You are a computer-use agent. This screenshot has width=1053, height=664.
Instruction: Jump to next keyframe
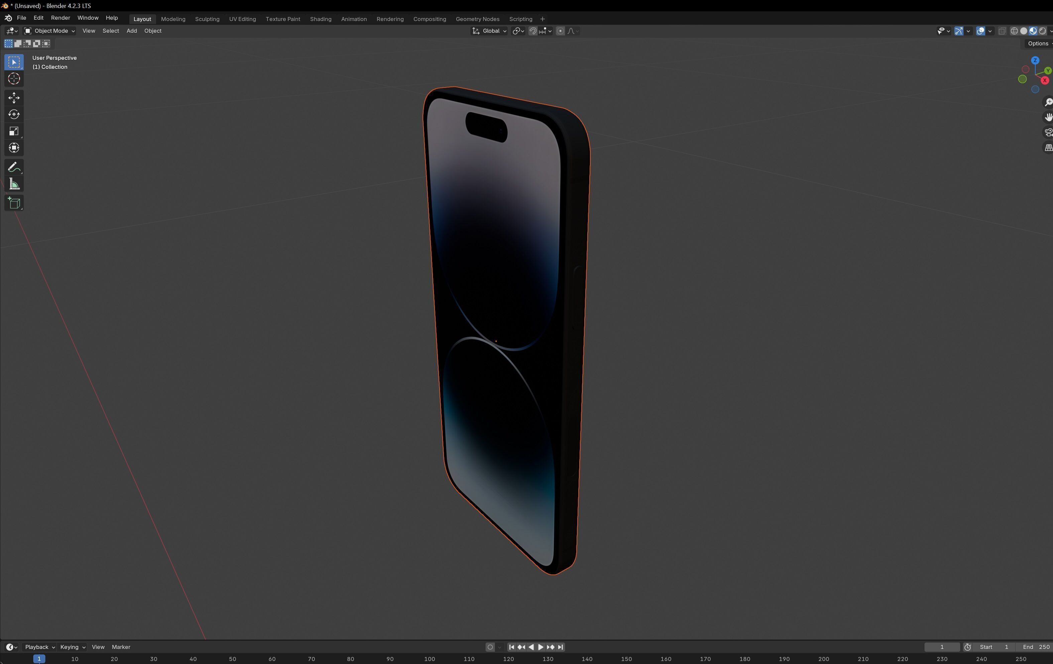click(551, 647)
